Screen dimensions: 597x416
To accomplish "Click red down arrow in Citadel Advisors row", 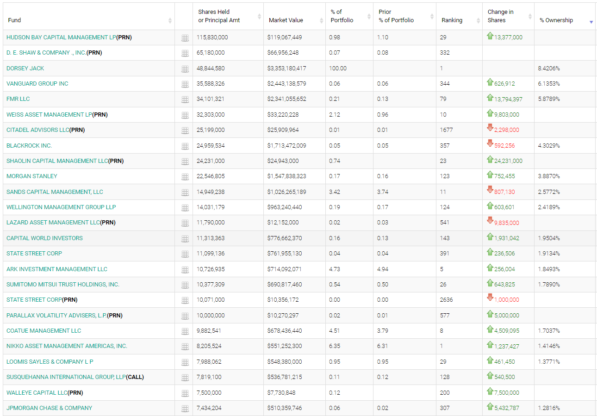I will (x=490, y=128).
